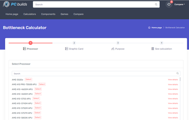Go to step 3 circle marker
Screen dimensions: 189x120
pos(118,43)
